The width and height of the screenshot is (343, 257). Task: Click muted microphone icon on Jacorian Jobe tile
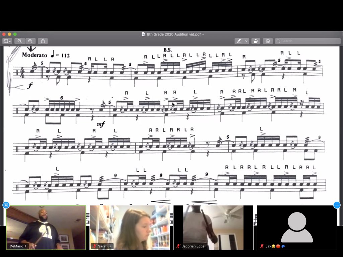[178, 246]
